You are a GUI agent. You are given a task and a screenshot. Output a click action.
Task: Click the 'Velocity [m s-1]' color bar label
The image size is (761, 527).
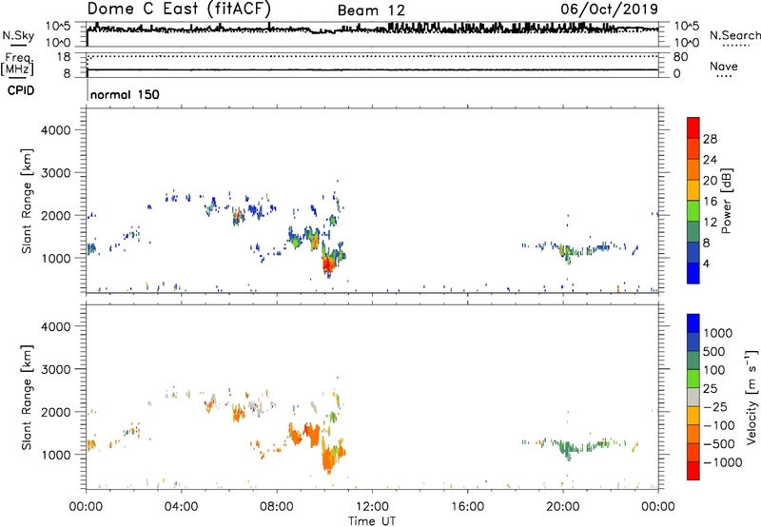751,397
